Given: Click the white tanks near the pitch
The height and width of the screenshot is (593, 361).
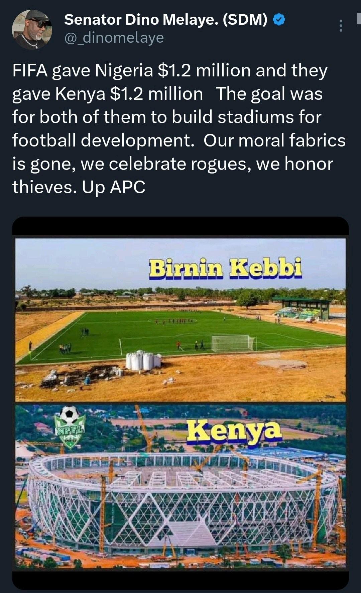Looking at the screenshot, I should pyautogui.click(x=143, y=361).
